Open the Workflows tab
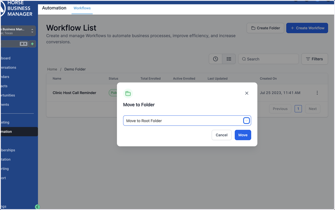Screen dimensions: 335x210 [82, 8]
